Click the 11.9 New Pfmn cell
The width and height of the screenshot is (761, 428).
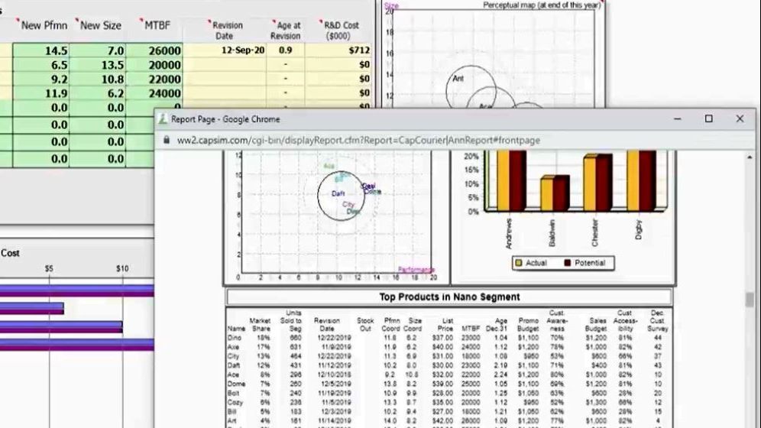pyautogui.click(x=41, y=93)
